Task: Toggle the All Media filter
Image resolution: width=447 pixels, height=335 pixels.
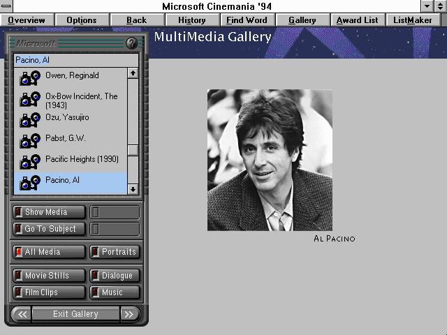Action: click(x=49, y=252)
